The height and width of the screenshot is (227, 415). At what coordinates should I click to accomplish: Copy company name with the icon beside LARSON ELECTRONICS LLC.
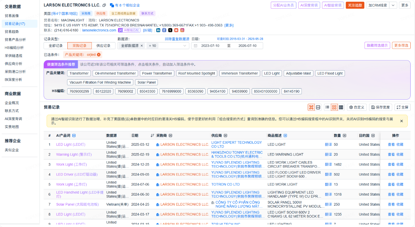coord(104,5)
